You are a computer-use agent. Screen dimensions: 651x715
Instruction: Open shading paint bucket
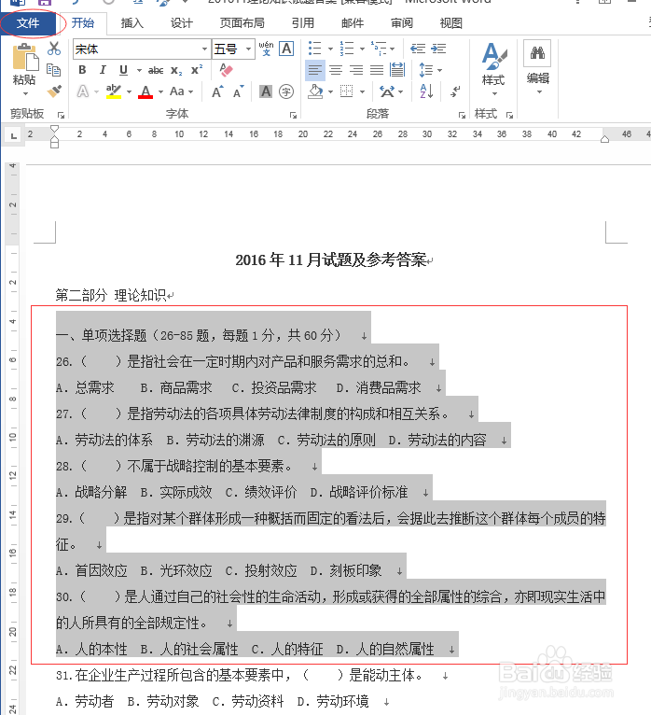pyautogui.click(x=315, y=91)
